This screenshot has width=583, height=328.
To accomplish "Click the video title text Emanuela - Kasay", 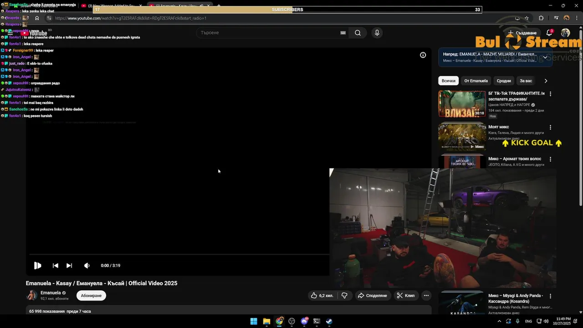I will pyautogui.click(x=102, y=283).
